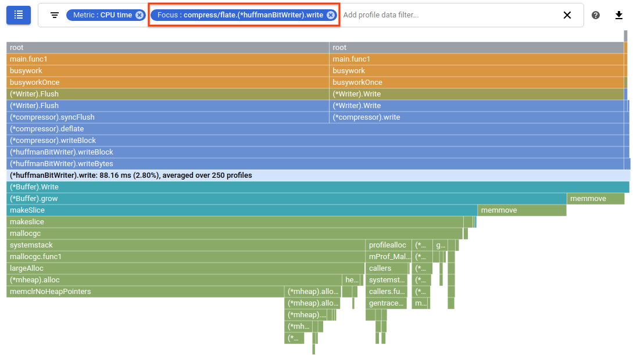Select the (*Buffer).grow frame
This screenshot has width=637, height=355.
pos(232,198)
